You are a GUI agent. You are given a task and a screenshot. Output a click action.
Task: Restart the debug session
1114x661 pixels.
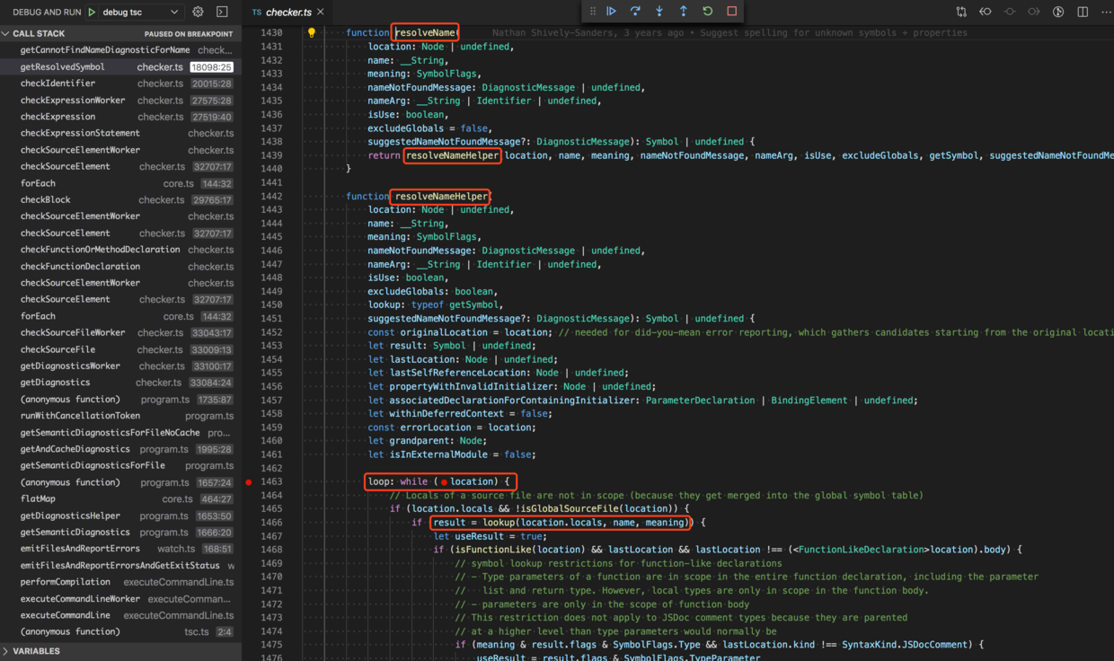pos(708,12)
